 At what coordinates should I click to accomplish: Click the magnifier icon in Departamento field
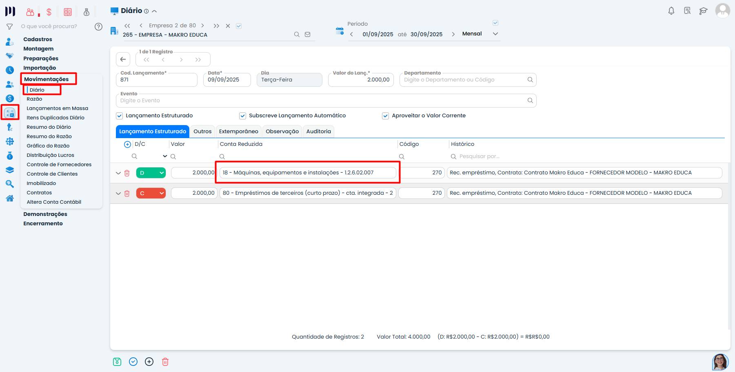point(530,80)
